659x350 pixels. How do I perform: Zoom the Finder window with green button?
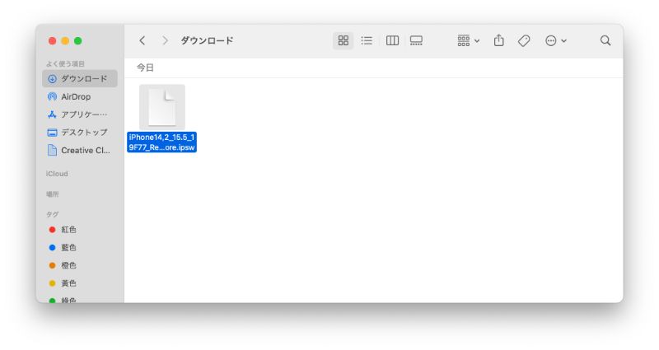[78, 40]
